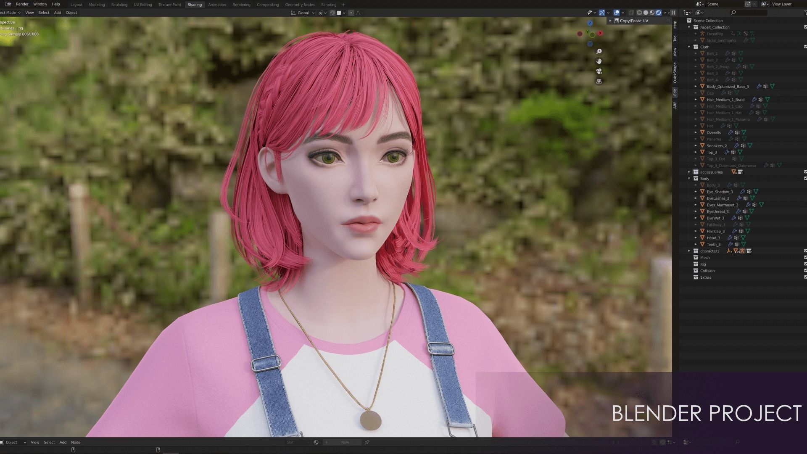Toggle show gizmos icon in header

[x=602, y=13]
